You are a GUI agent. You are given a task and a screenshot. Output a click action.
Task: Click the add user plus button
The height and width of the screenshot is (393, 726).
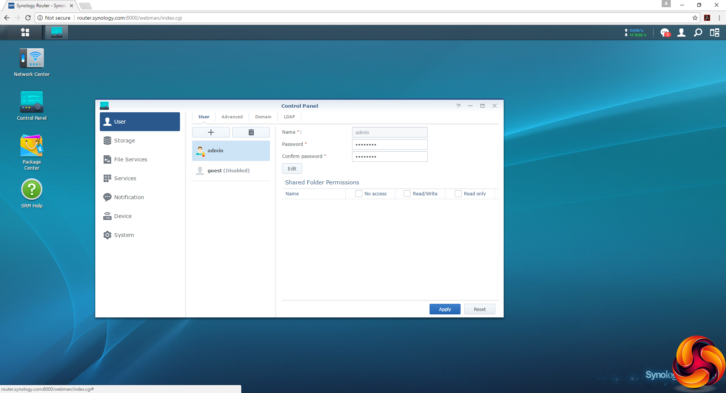(x=211, y=132)
